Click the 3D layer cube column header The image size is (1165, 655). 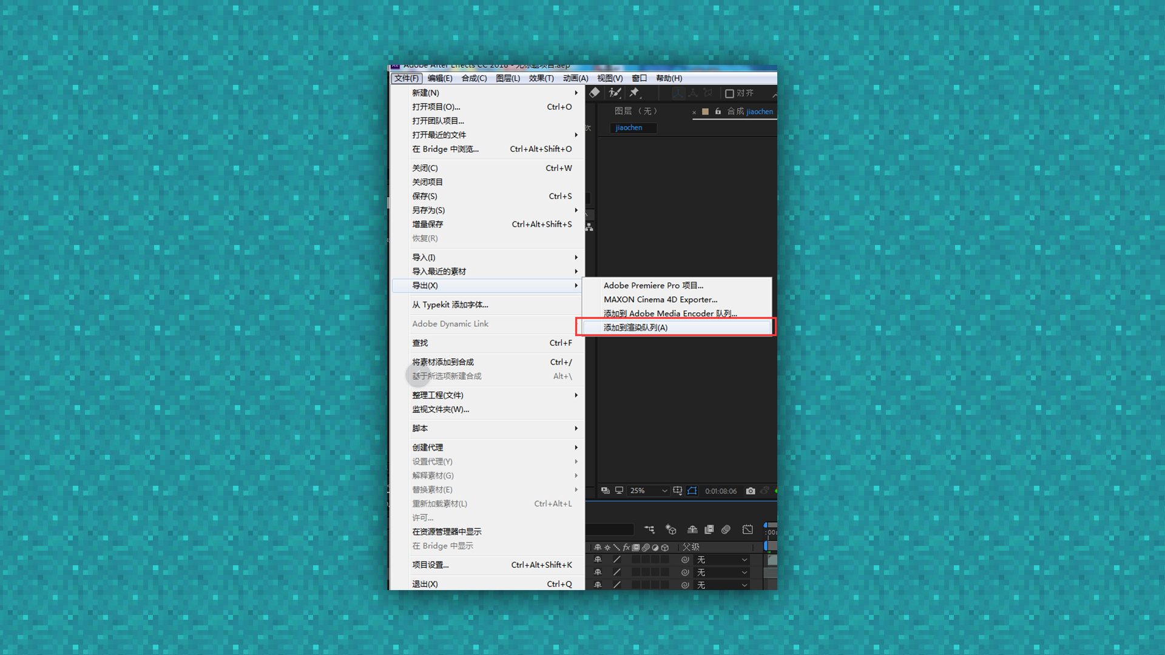(x=665, y=547)
